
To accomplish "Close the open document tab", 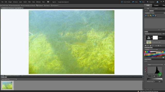I will pos(22,8).
